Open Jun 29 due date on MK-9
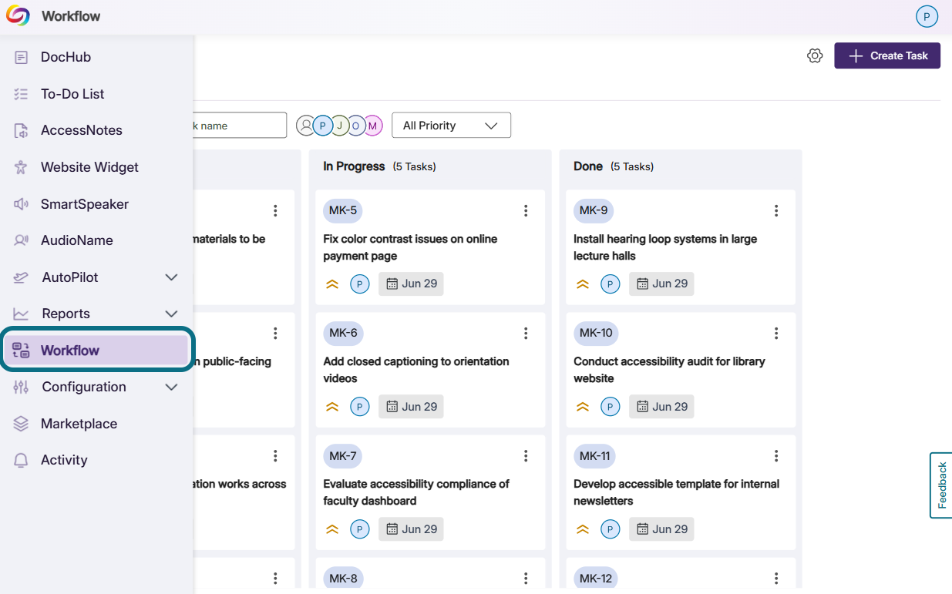The height and width of the screenshot is (594, 952). tap(661, 284)
